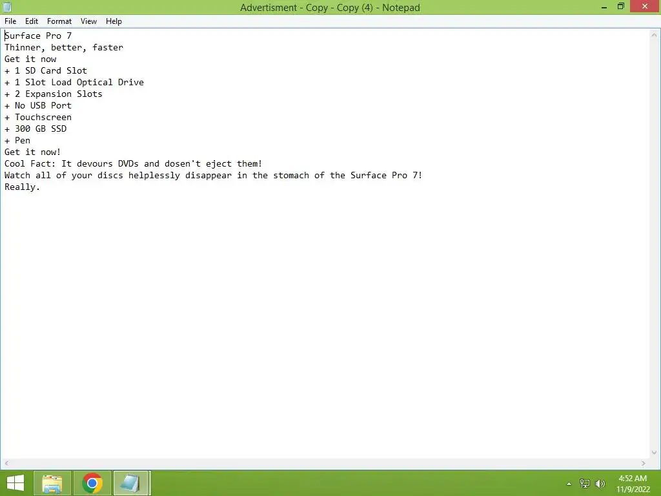The width and height of the screenshot is (661, 496).
Task: Click the Notepad icon in title bar
Action: coord(6,6)
